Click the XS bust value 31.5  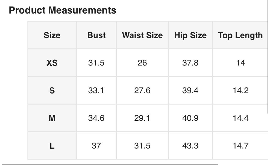point(96,63)
